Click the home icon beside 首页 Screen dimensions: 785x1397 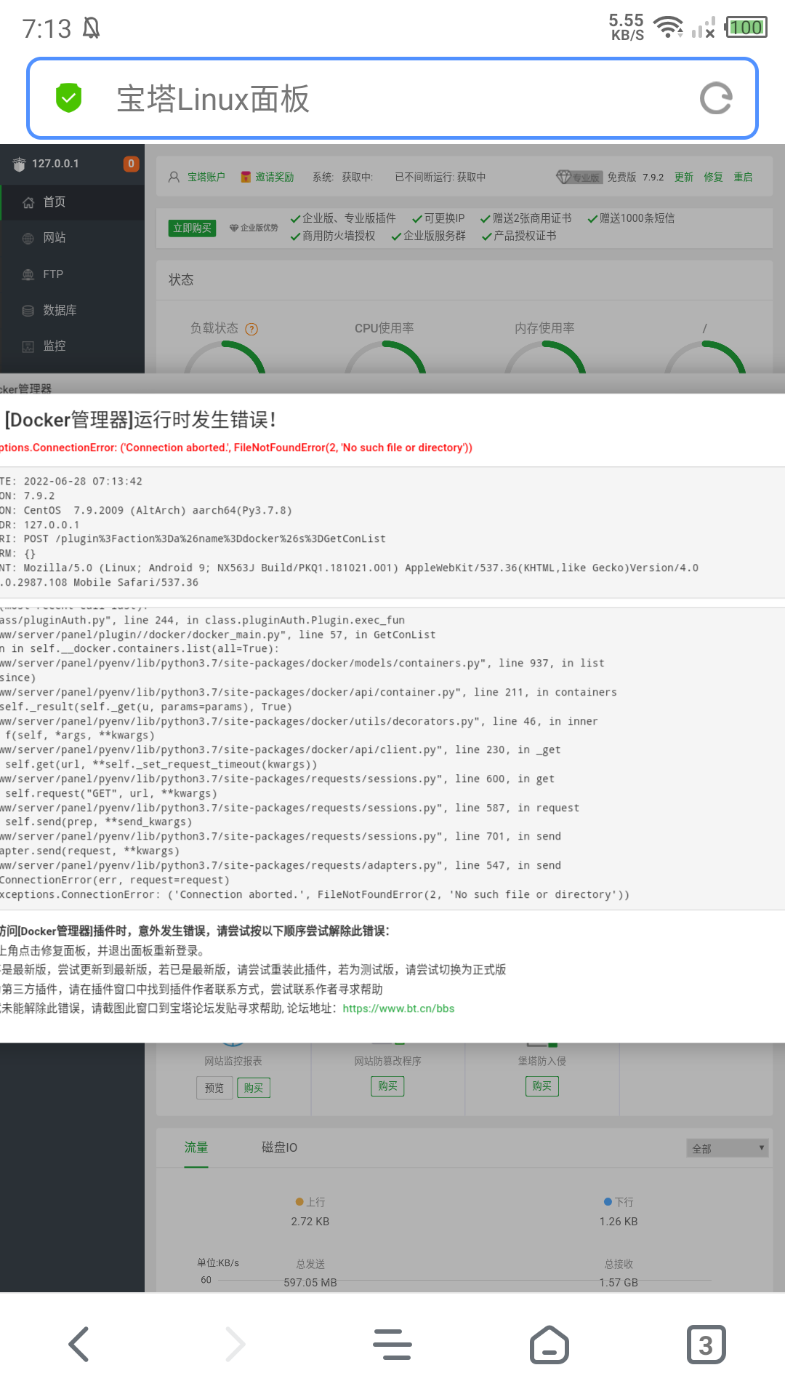point(28,202)
